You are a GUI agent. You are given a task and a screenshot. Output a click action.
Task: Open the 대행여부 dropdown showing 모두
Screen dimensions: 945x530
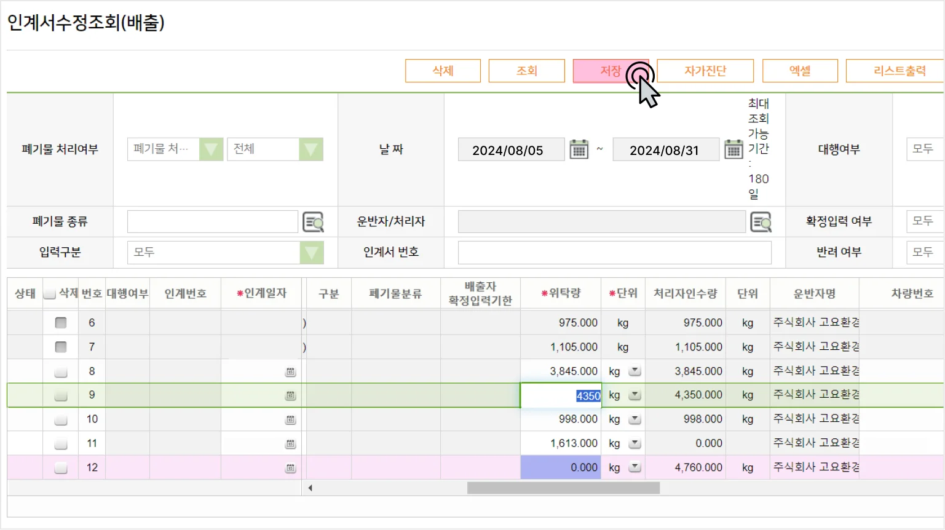[x=923, y=149]
